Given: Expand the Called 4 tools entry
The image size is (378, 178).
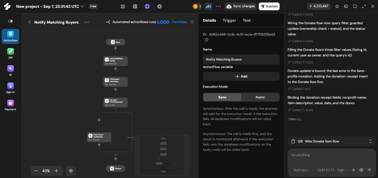Looking at the screenshot, I should click(x=301, y=41).
